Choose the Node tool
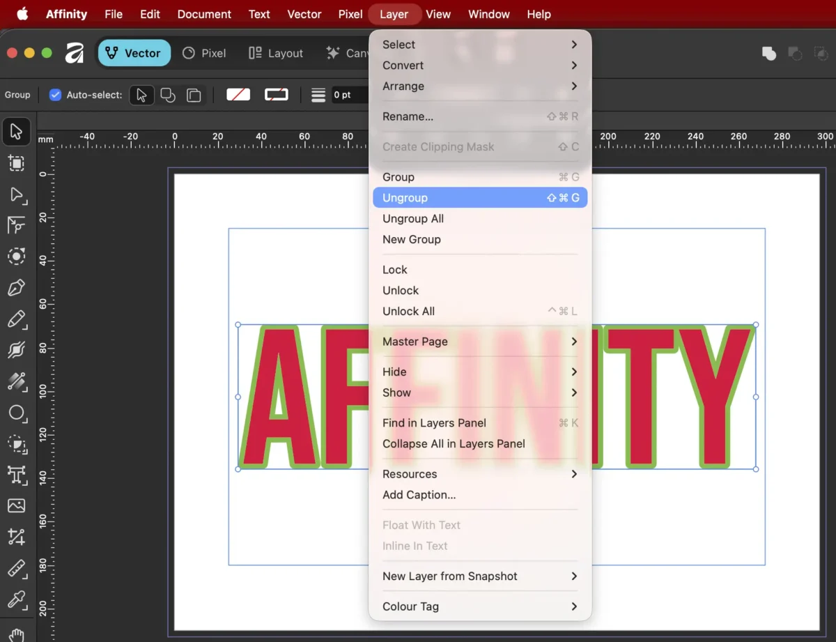The width and height of the screenshot is (836, 642). pyautogui.click(x=16, y=194)
